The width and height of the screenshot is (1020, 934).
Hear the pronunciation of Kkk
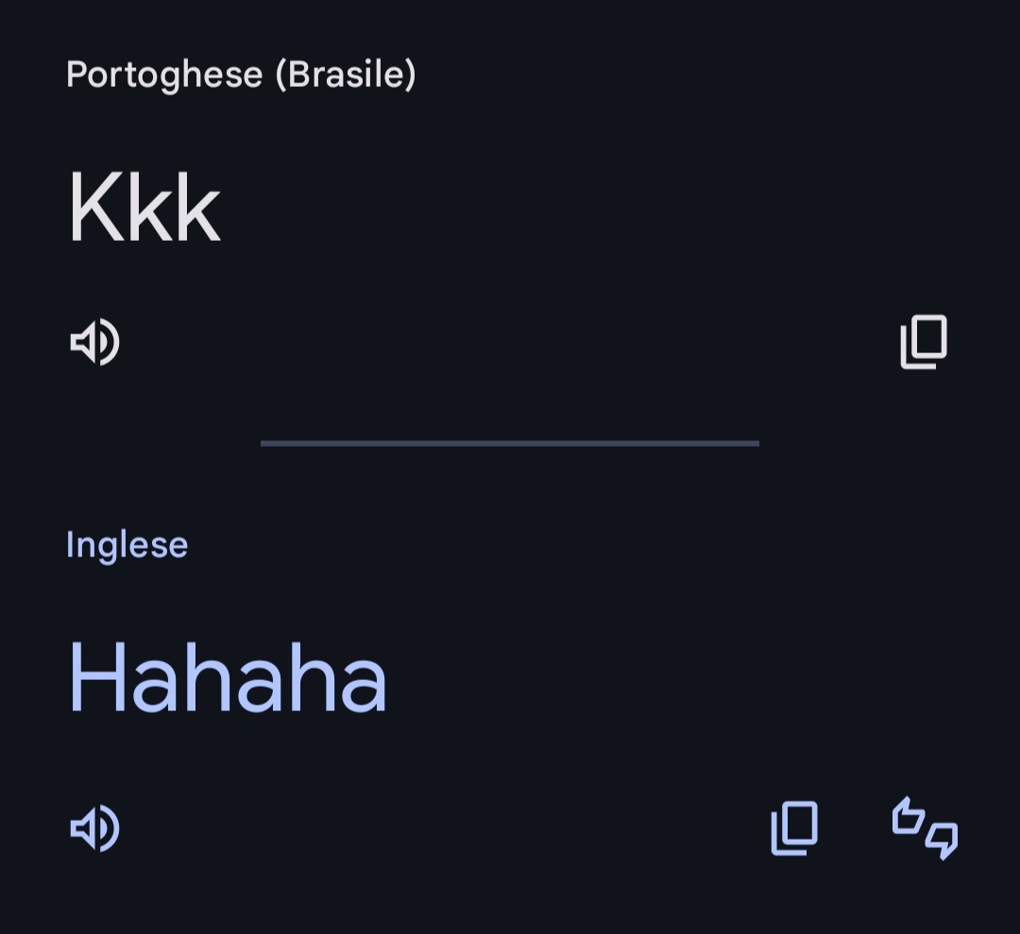pos(94,342)
